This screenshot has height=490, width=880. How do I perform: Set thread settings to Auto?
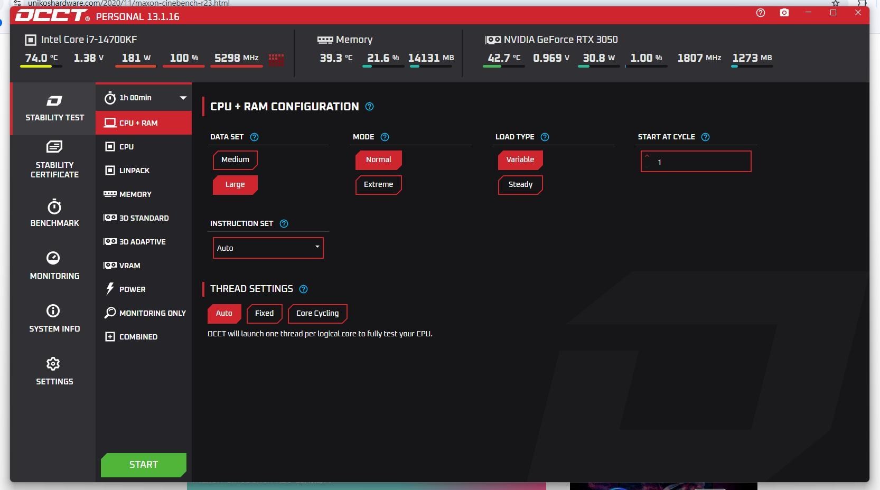(x=224, y=314)
